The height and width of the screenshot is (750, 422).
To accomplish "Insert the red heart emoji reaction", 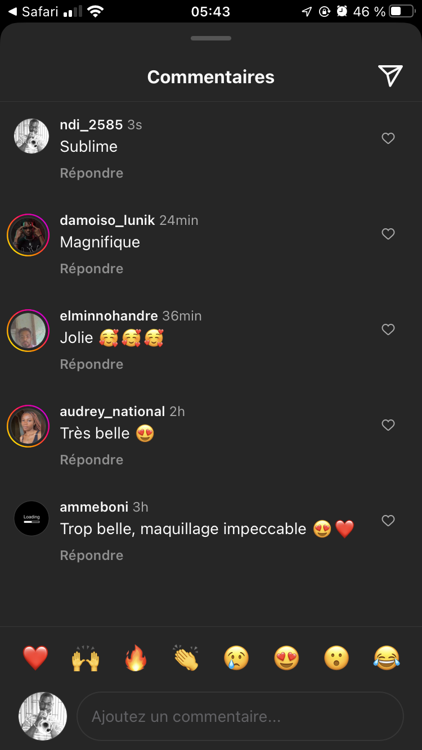I will (35, 658).
